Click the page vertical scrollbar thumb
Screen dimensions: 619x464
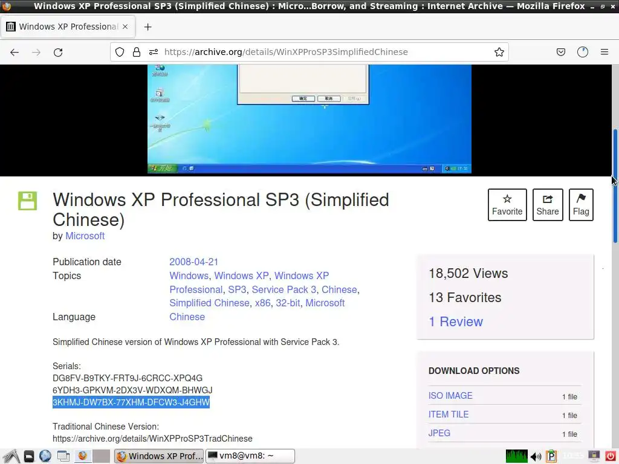pyautogui.click(x=615, y=186)
